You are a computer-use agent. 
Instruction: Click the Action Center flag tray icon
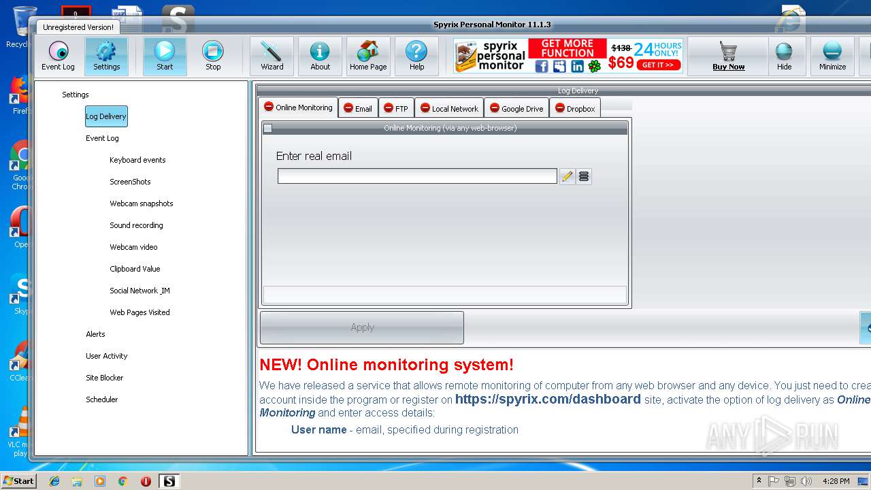coord(774,481)
